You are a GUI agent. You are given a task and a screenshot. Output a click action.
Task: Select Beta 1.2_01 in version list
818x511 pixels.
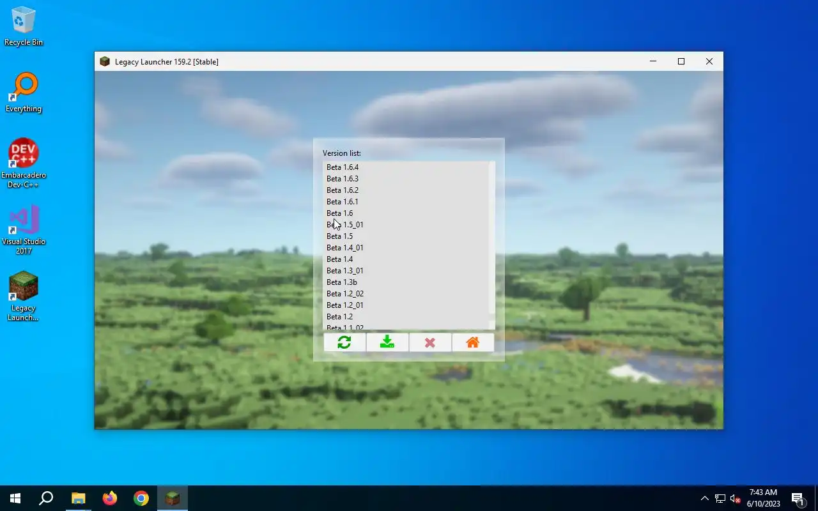[406, 305]
